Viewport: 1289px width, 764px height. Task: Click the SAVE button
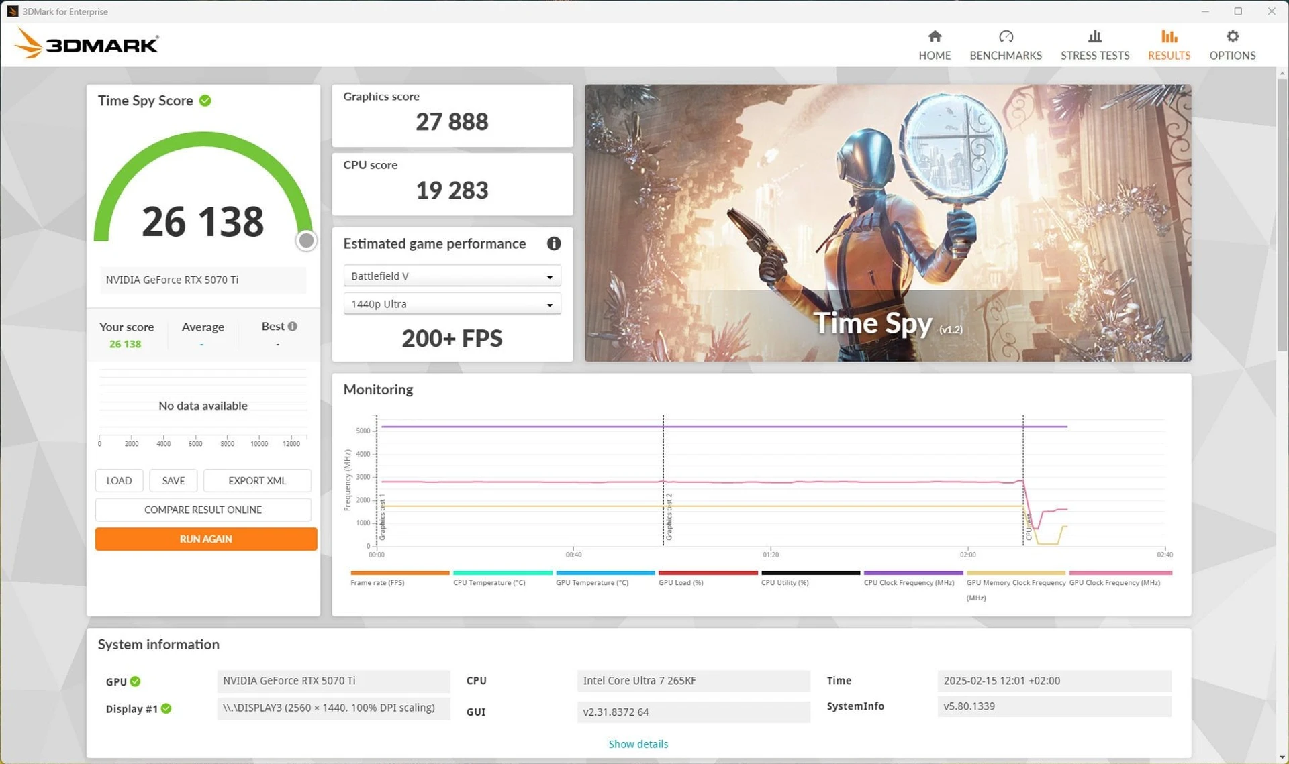tap(173, 480)
